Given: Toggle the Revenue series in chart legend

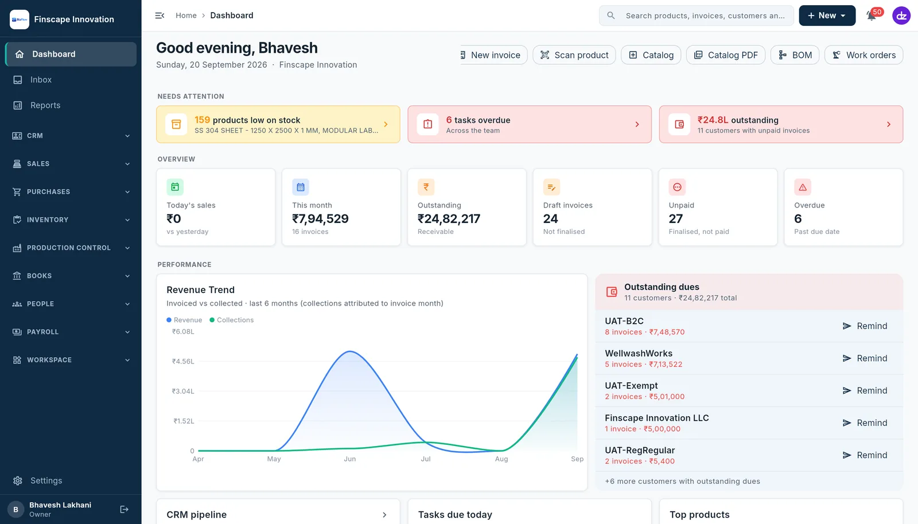Looking at the screenshot, I should (184, 320).
